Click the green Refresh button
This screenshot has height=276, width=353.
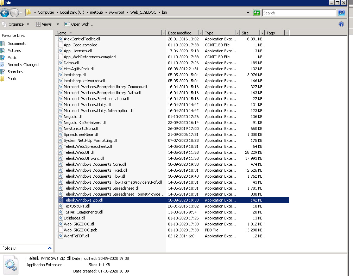(x=257, y=13)
